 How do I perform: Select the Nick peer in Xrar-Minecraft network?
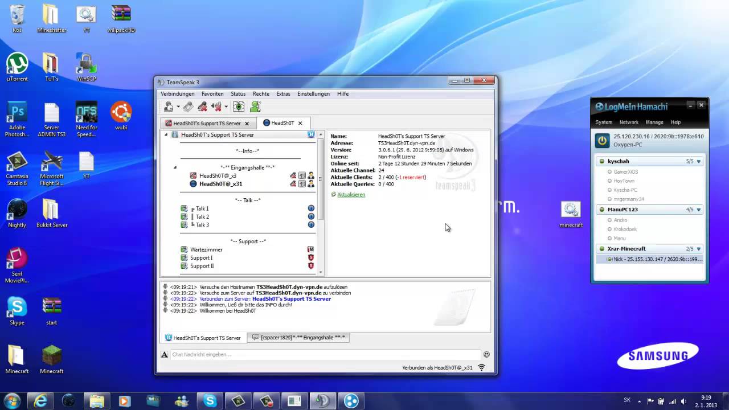[650, 259]
